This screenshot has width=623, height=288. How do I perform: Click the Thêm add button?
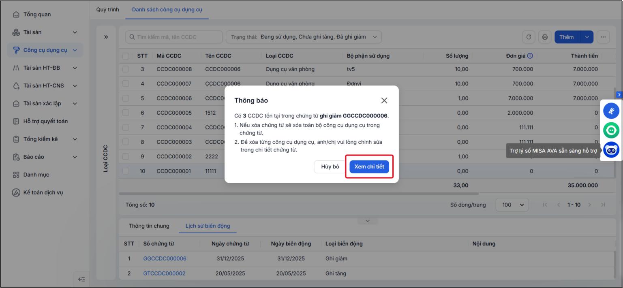pos(567,37)
